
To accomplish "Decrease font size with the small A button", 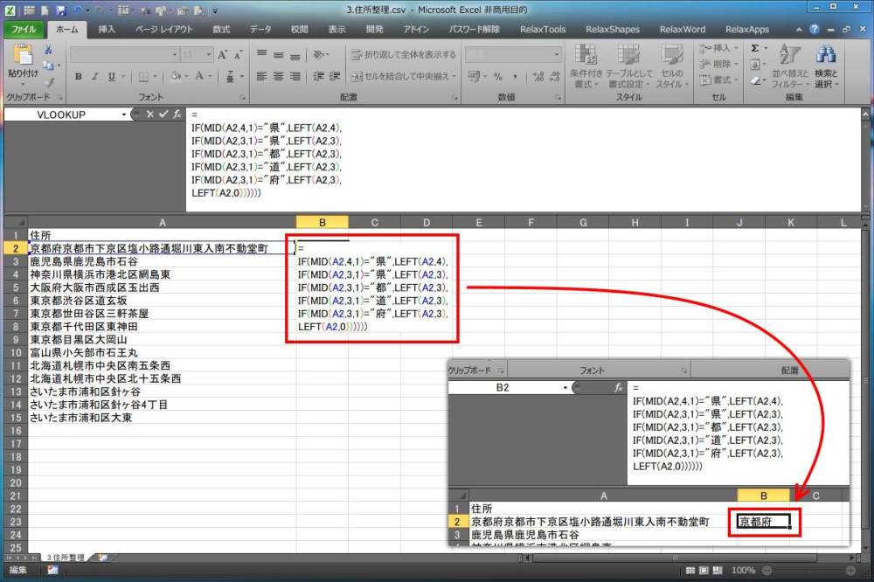I will click(238, 55).
